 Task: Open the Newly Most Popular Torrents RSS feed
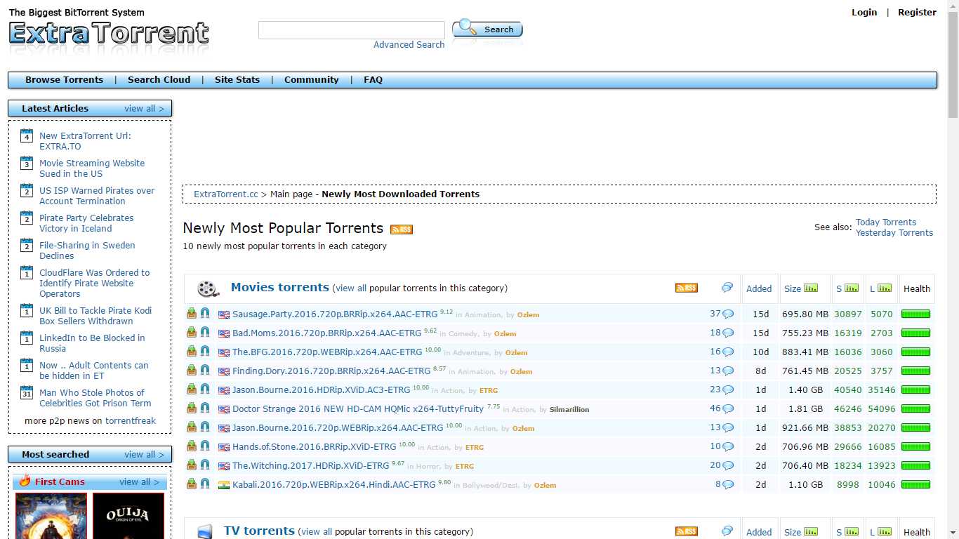click(x=401, y=229)
